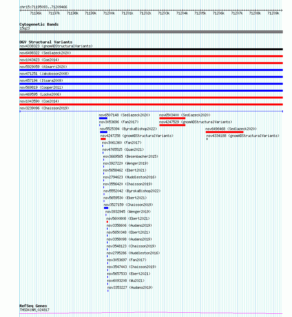Open nsv3548123 (Chaisson2019) variant

pos(131,246)
